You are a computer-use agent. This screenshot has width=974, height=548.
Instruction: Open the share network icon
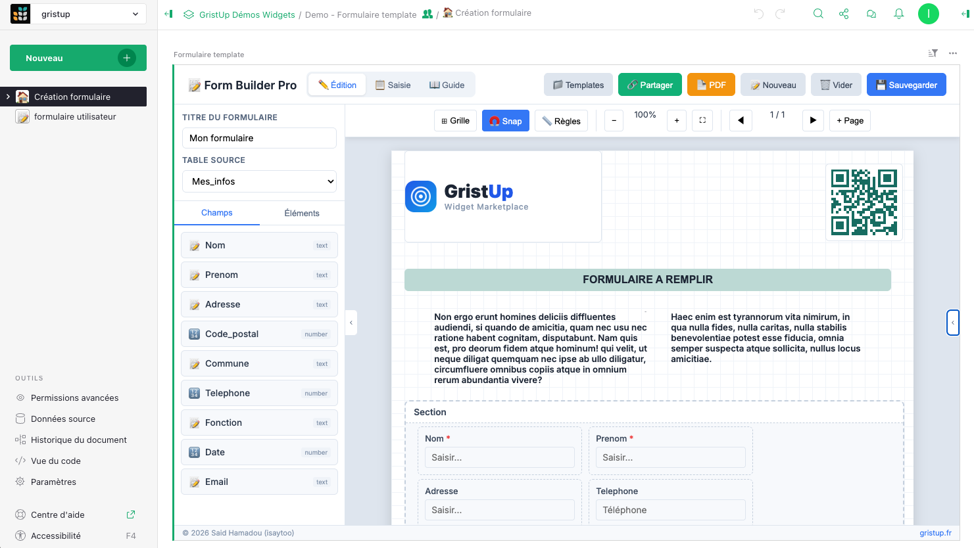(844, 14)
